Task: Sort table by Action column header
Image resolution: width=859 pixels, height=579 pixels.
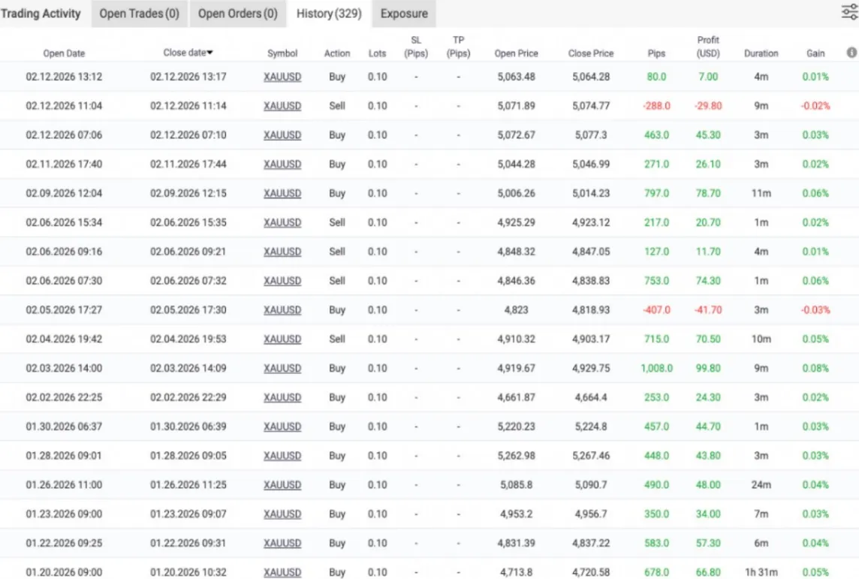Action: [337, 53]
